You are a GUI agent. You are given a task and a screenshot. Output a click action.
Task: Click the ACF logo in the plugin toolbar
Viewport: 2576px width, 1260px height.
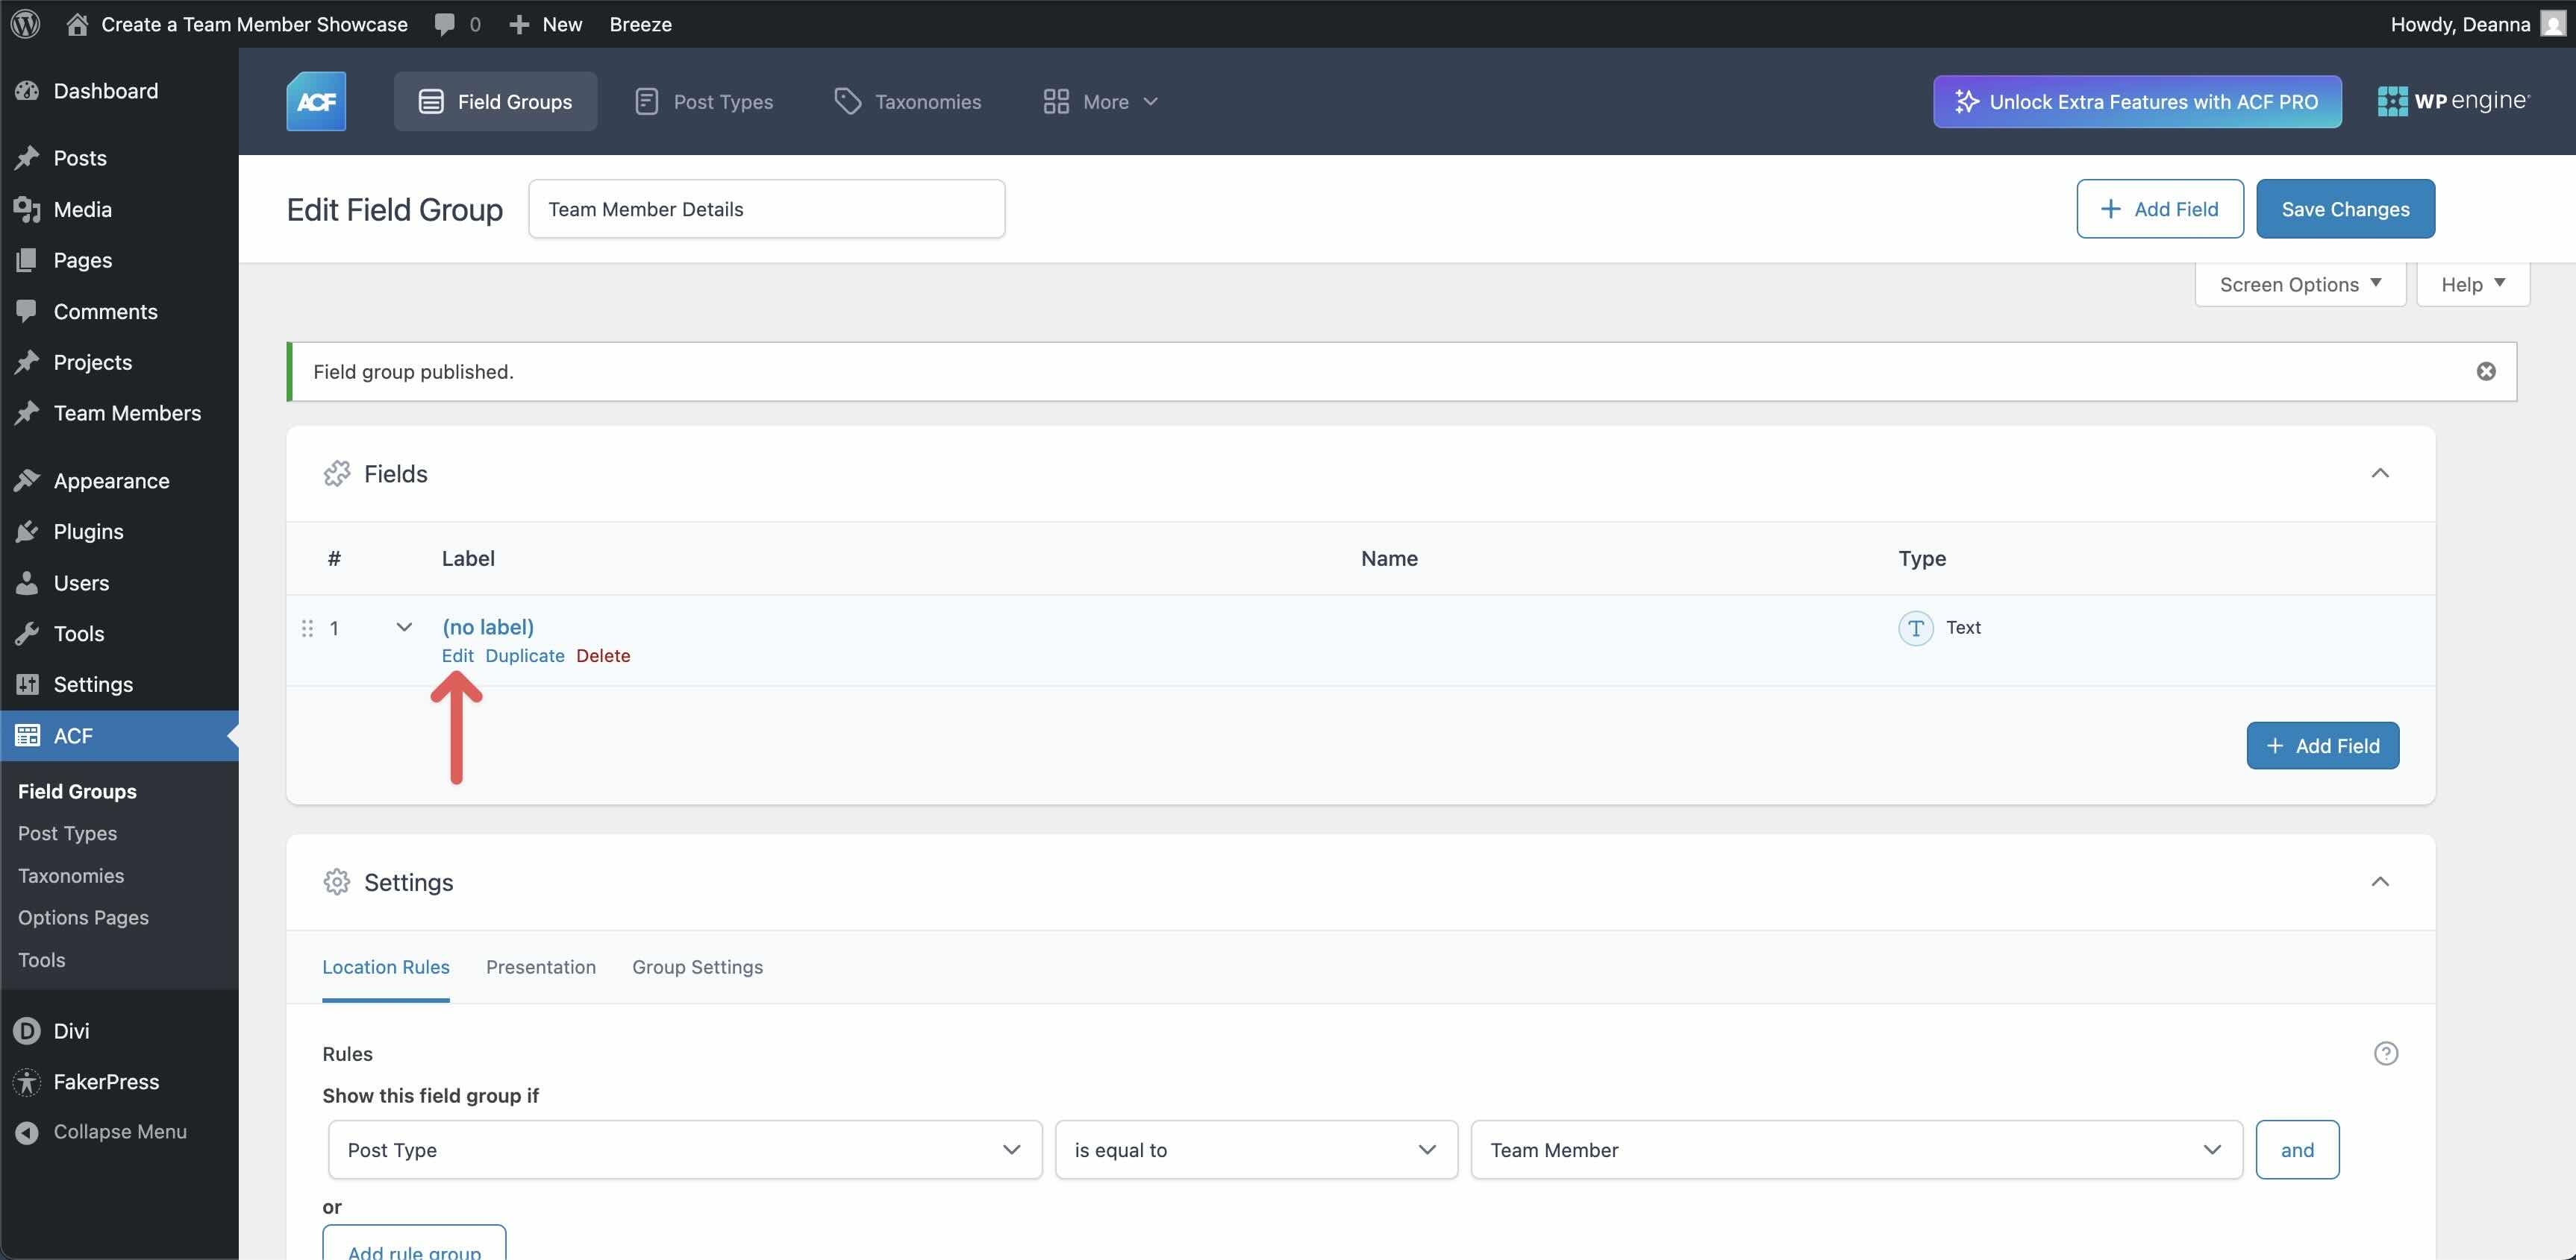pyautogui.click(x=315, y=101)
